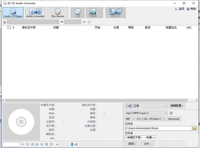Open the CD drive selection dropdown
The image size is (200, 148).
33,22
